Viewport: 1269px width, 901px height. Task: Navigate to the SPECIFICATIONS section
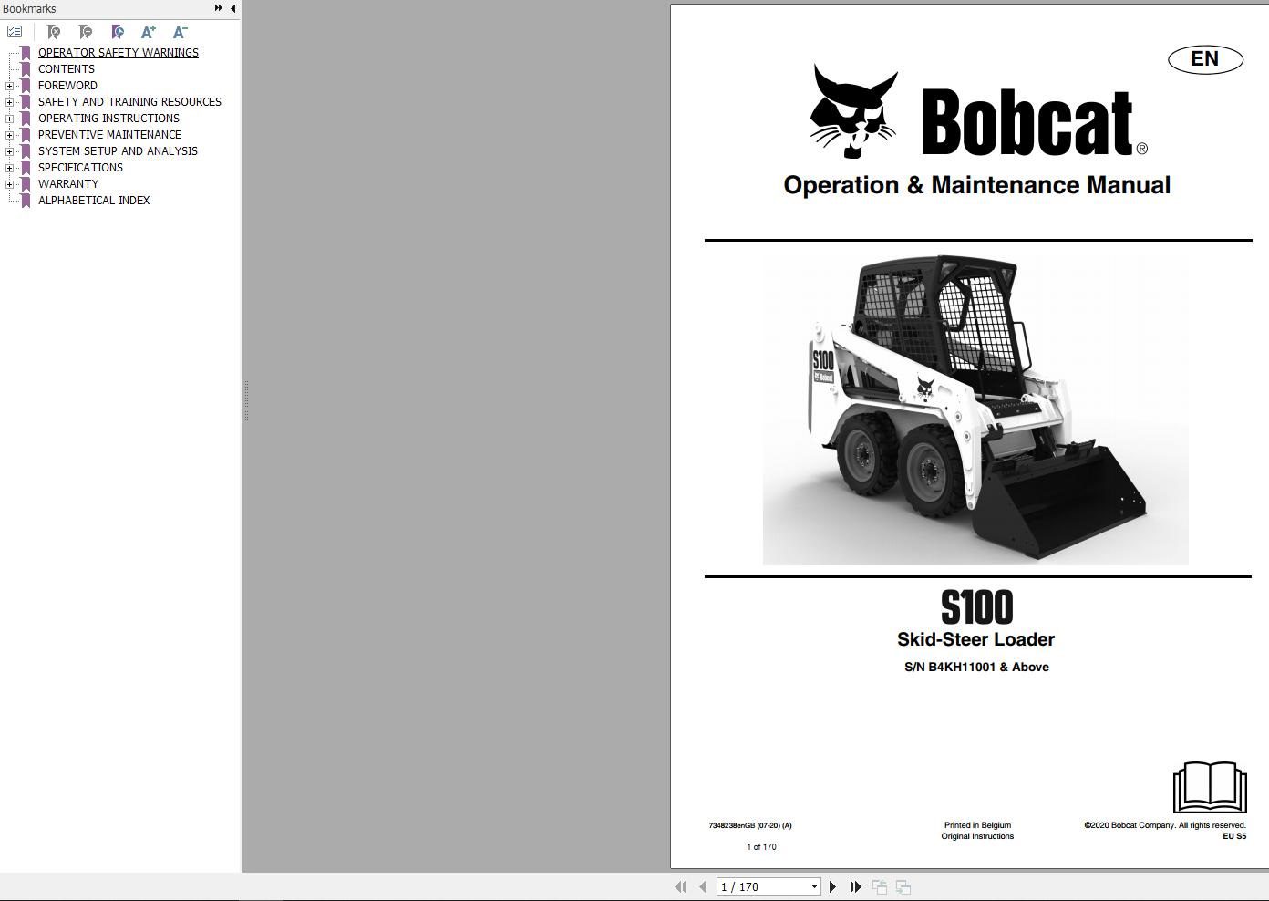[x=79, y=167]
